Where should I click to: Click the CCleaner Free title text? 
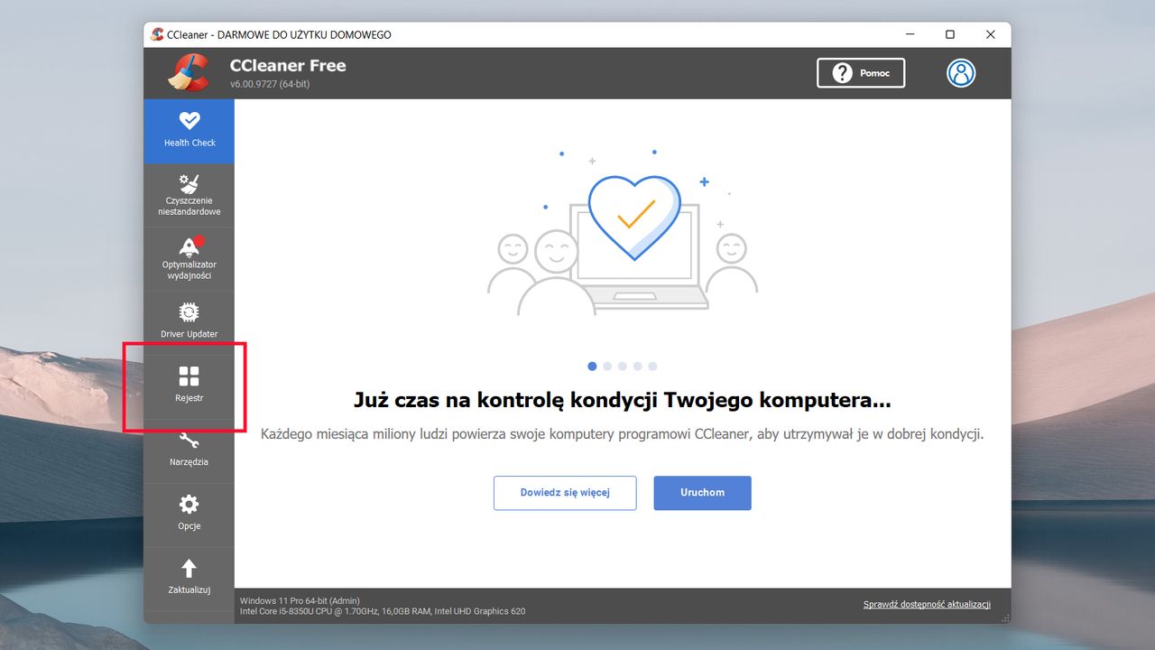click(x=288, y=65)
